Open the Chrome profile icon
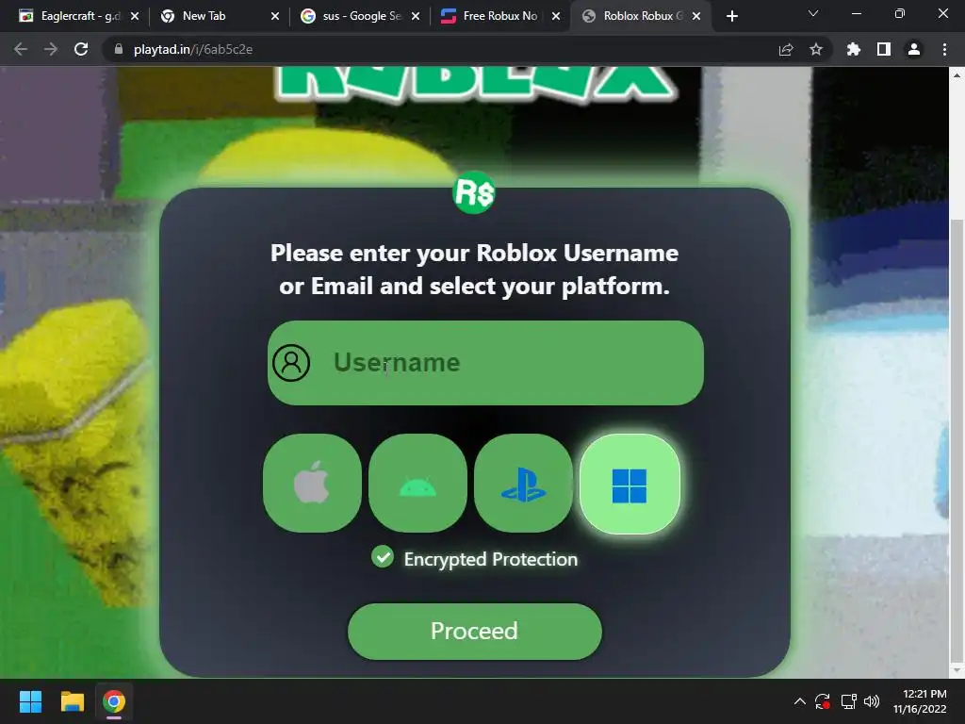Viewport: 965px width, 724px height. 914,49
